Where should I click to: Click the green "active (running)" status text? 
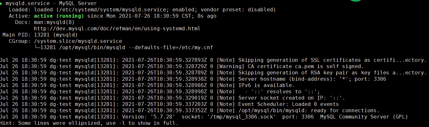[59, 16]
